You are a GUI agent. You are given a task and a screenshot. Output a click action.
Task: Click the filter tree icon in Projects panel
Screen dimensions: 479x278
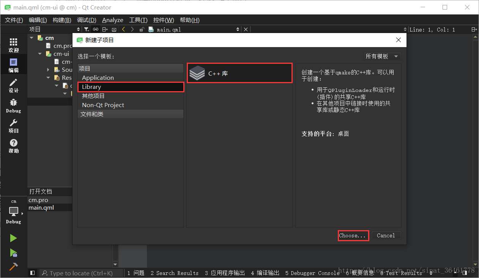coord(87,29)
